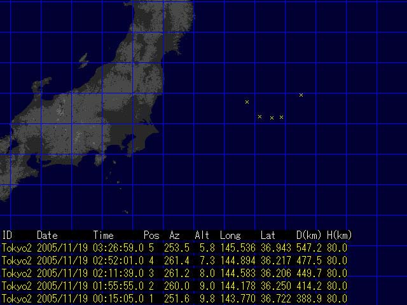This screenshot has width=407, height=305.
Task: Click the Date column header
Action: coord(47,235)
